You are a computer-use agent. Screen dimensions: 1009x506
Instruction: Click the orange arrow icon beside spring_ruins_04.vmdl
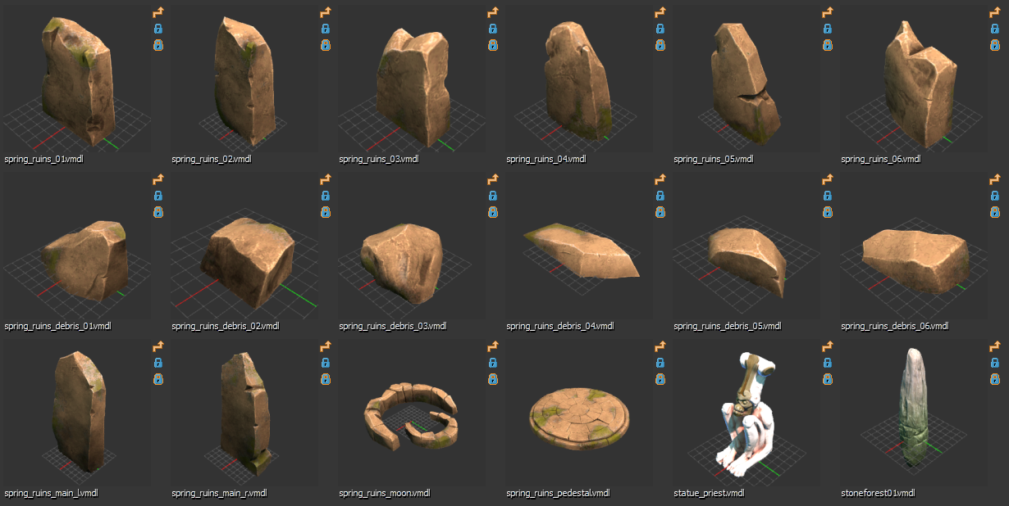pos(660,13)
